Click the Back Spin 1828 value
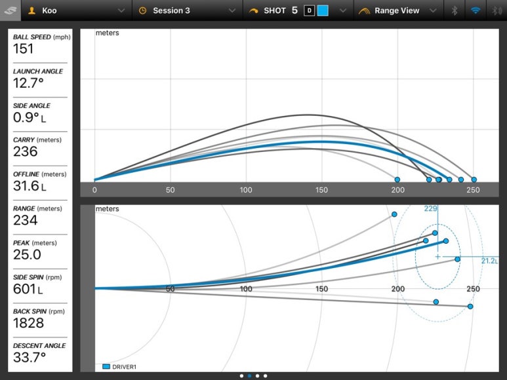Image resolution: width=507 pixels, height=380 pixels. click(x=28, y=323)
